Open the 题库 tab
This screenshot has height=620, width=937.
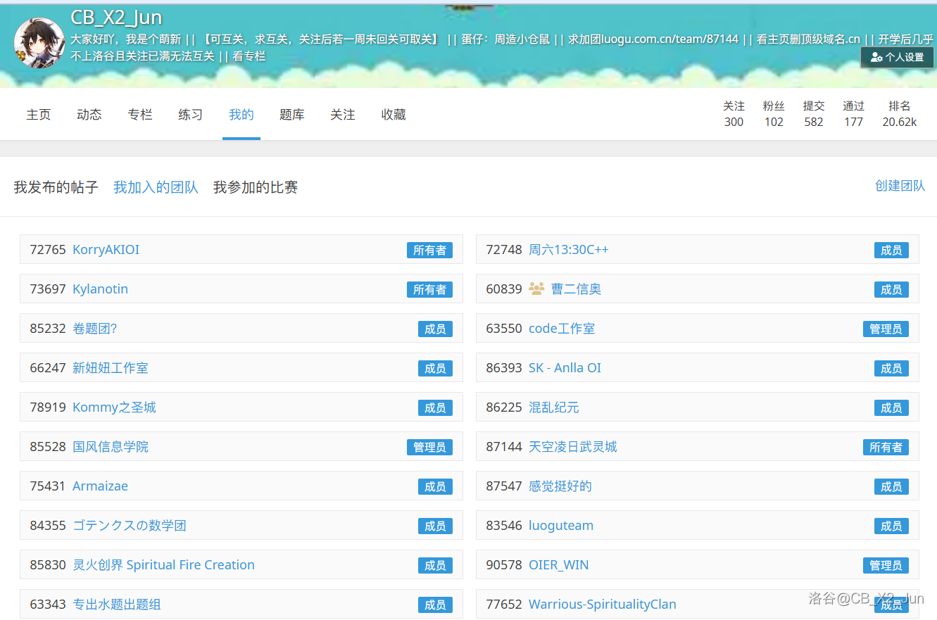click(292, 115)
